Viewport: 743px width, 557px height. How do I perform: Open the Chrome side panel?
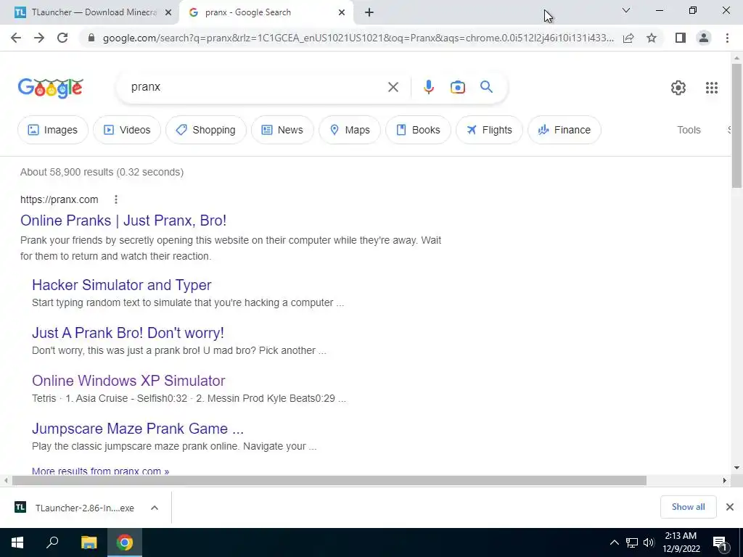point(681,38)
